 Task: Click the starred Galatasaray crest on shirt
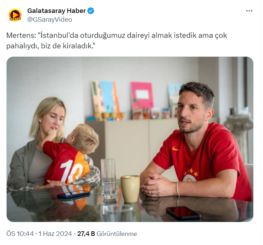pyautogui.click(x=190, y=175)
